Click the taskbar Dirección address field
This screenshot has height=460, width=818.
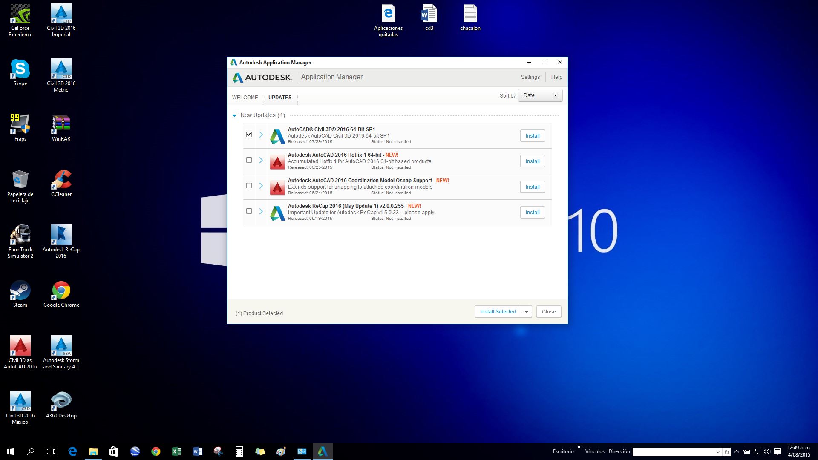tap(673, 452)
